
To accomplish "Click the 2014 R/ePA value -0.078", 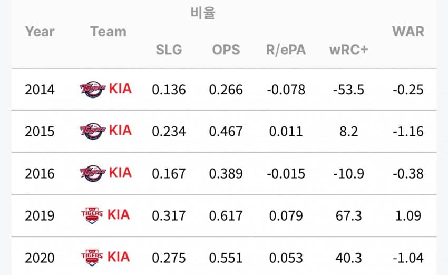I will click(x=286, y=90).
